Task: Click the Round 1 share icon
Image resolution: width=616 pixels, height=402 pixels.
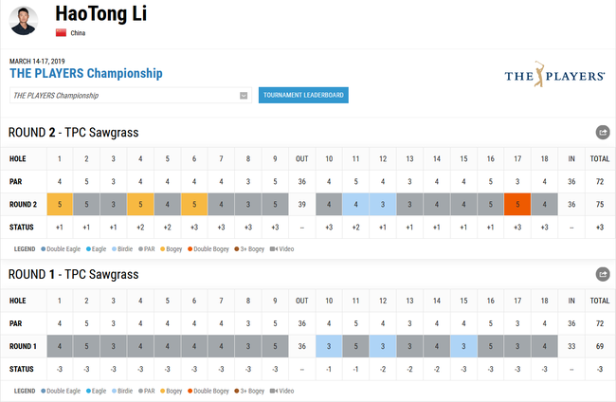Action: (x=603, y=274)
